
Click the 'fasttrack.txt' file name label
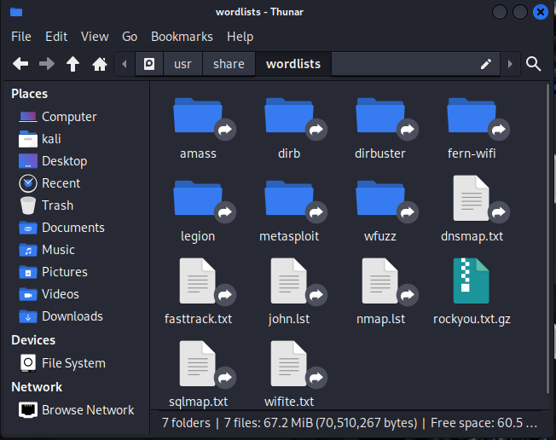tap(198, 319)
